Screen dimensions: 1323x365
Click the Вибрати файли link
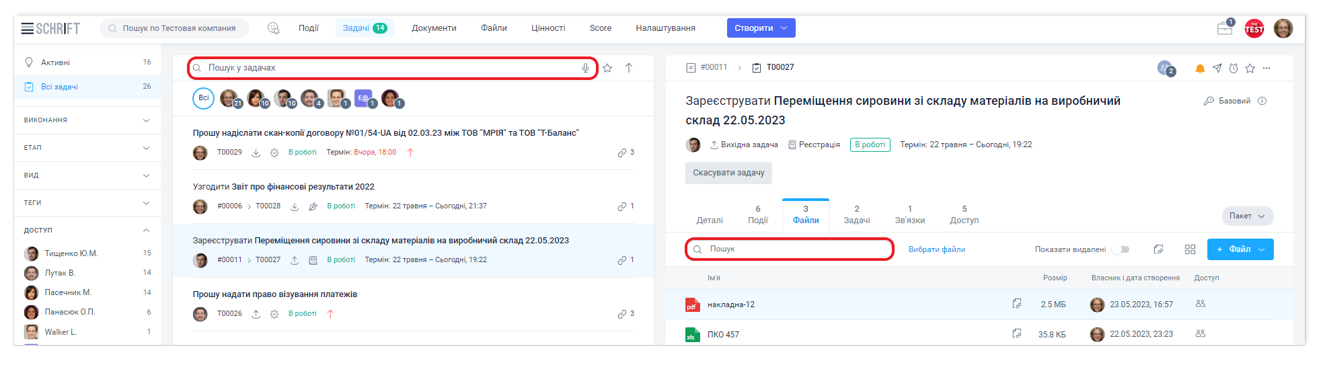tap(936, 249)
